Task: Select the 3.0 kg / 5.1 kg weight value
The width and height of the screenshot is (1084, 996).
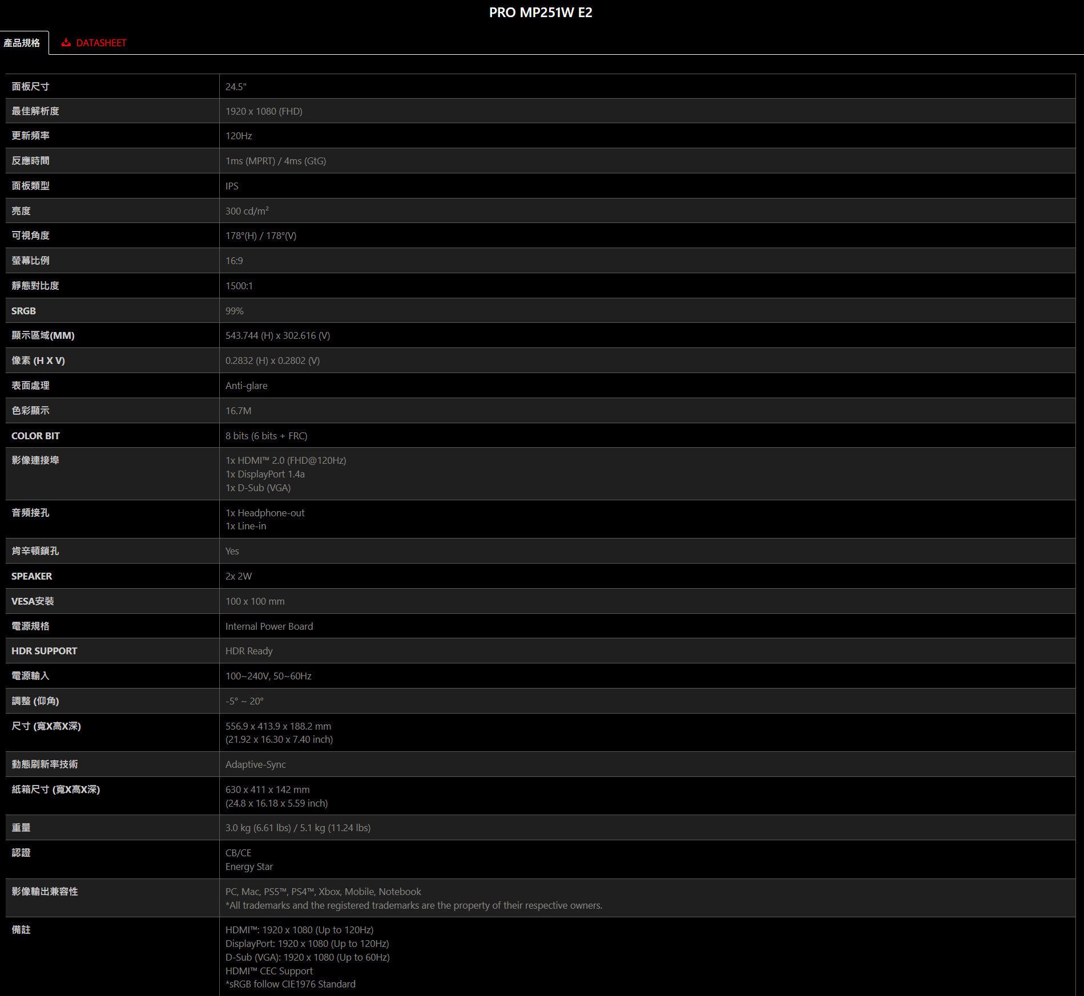Action: tap(298, 828)
